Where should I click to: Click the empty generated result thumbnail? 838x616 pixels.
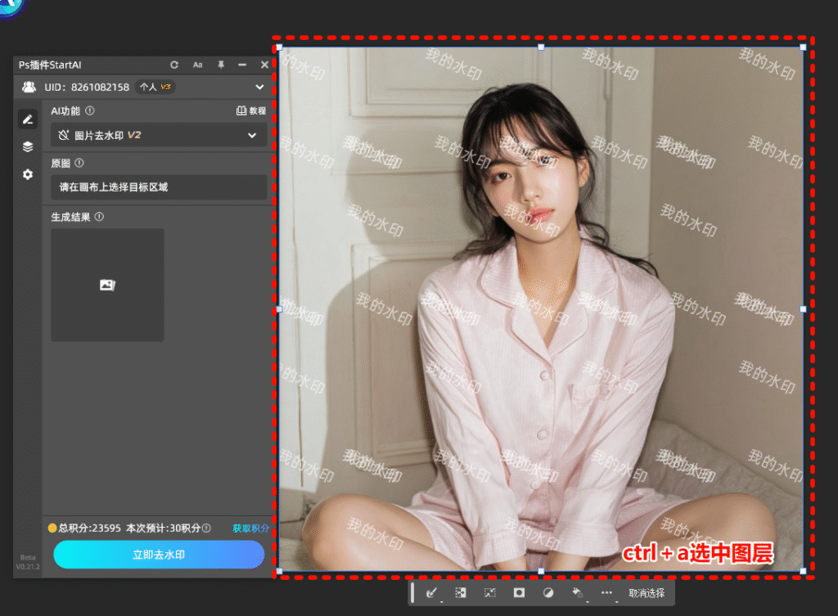point(107,285)
